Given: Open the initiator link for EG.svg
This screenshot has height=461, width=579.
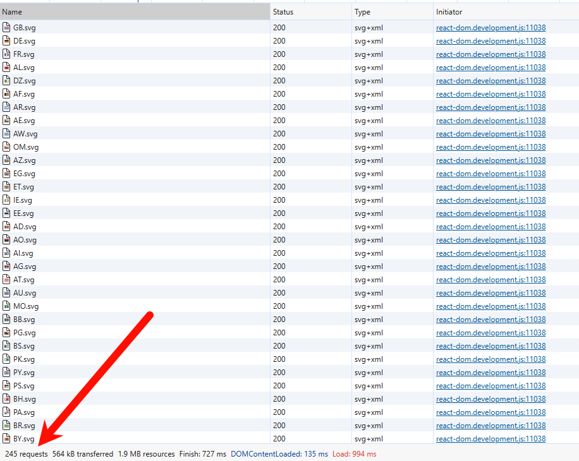Looking at the screenshot, I should [x=491, y=174].
